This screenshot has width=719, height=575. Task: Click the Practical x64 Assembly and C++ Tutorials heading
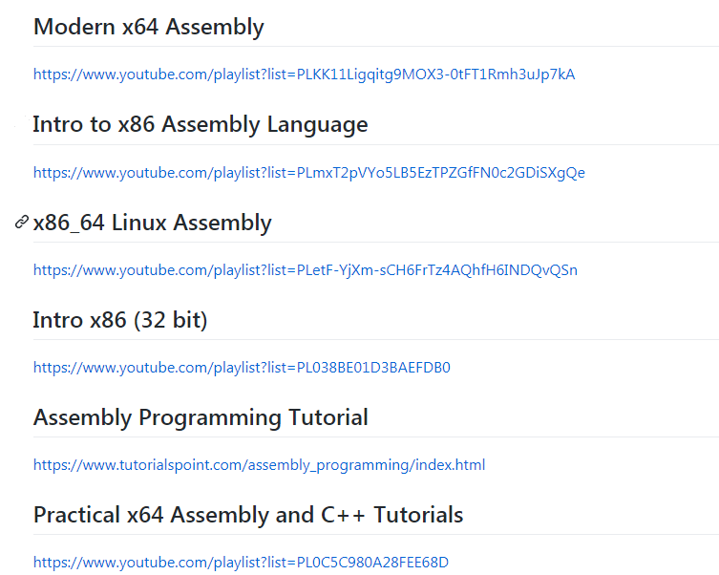click(x=247, y=515)
